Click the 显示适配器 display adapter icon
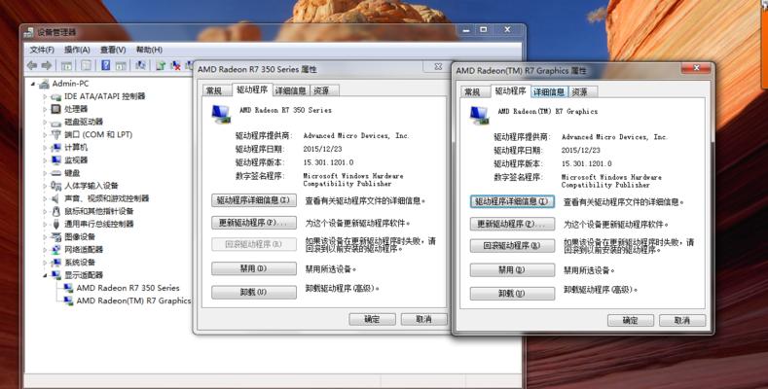This screenshot has height=389, width=768. coord(55,275)
